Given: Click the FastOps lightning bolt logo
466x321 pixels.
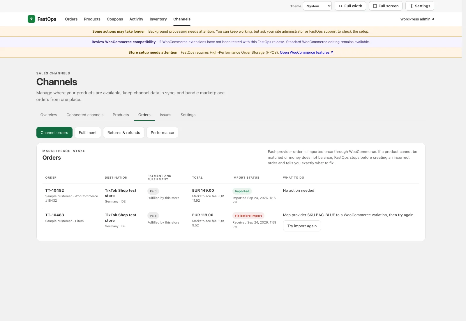Looking at the screenshot, I should pos(31,19).
